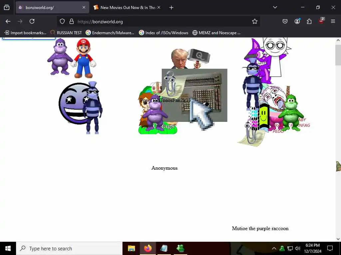The image size is (341, 255).
Task: Open the MEMZ and Noescape bookmark
Action: 216,33
